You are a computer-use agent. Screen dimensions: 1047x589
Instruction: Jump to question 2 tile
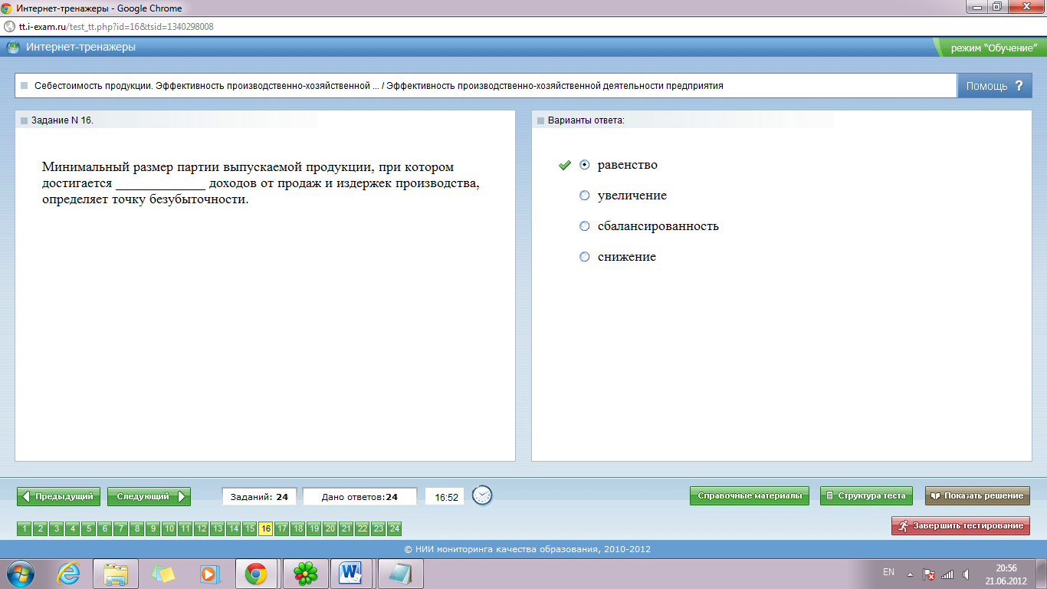[40, 528]
